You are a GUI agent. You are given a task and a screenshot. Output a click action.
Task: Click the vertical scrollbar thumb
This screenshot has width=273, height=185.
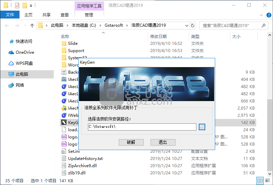270,135
